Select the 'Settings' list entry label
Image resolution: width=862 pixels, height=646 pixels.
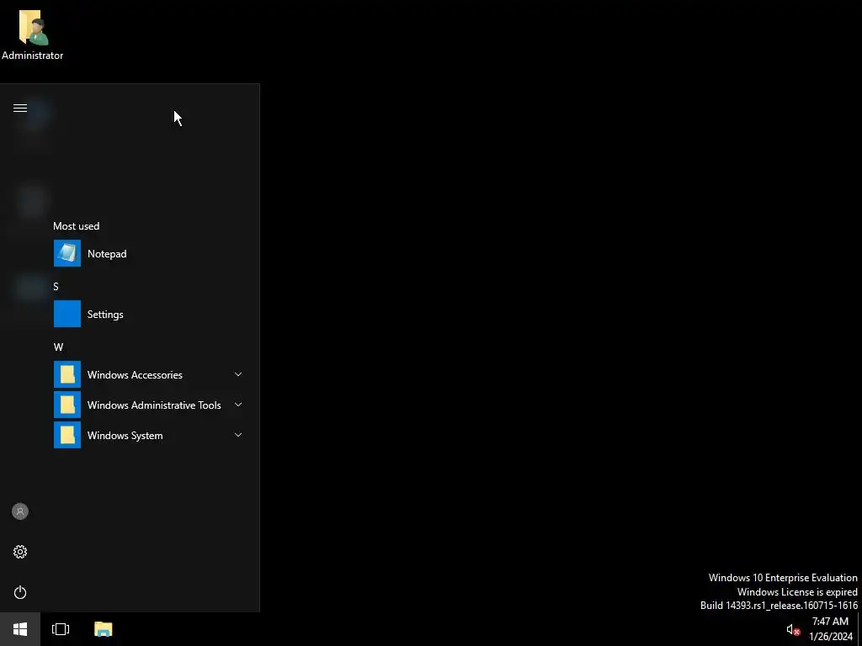click(105, 315)
